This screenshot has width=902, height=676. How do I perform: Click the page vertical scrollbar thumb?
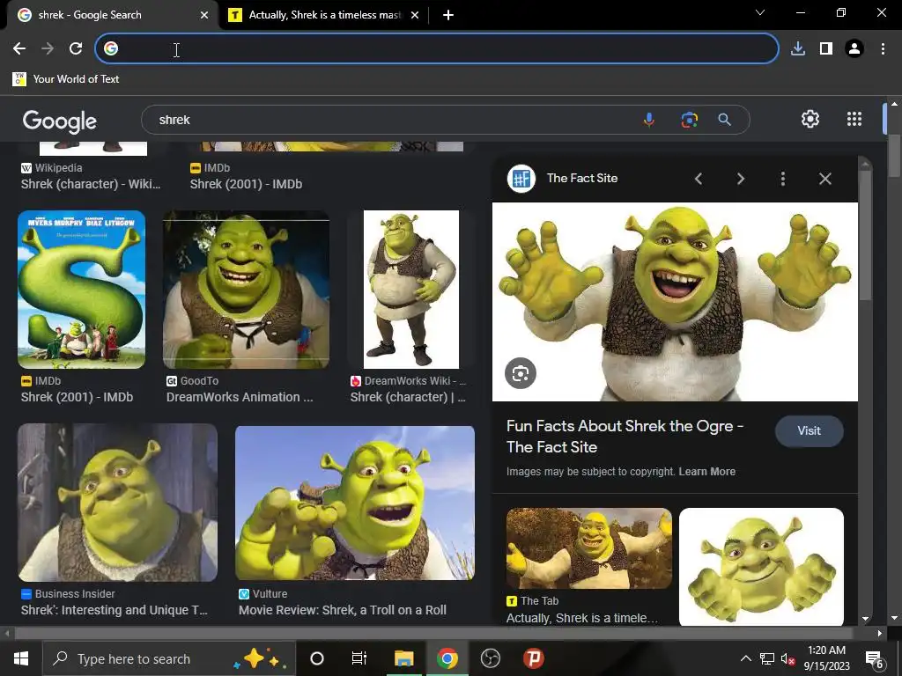pyautogui.click(x=894, y=157)
